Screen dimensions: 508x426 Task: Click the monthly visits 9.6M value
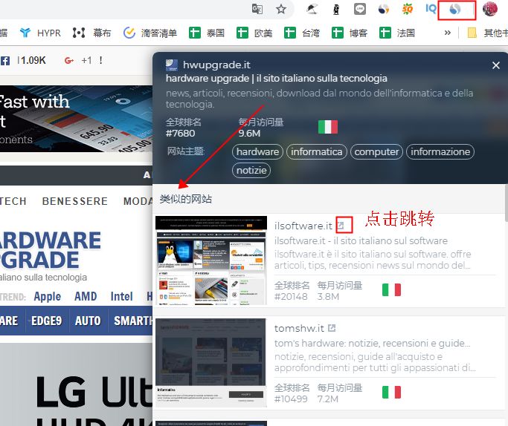click(249, 133)
